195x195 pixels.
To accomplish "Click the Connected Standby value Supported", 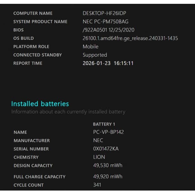I will (95, 55).
